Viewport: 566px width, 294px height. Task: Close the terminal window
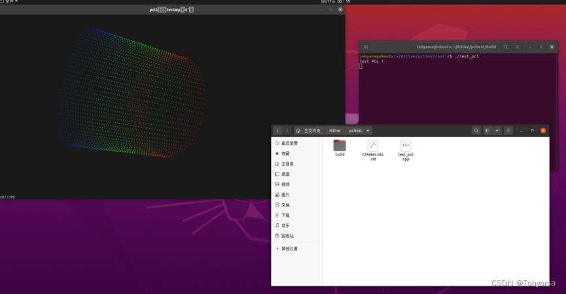pyautogui.click(x=552, y=47)
